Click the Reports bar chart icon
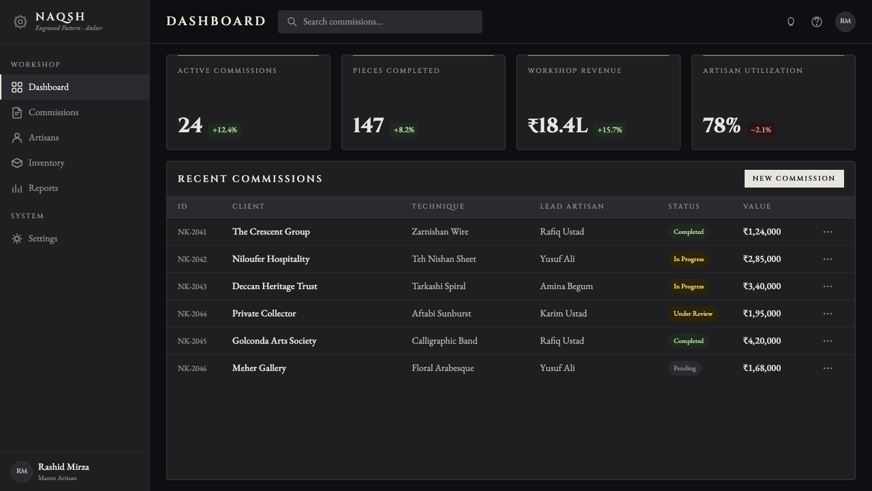This screenshot has width=872, height=491. [x=17, y=188]
